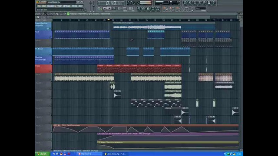Click the transport Stop button
Image resolution: width=278 pixels, height=156 pixels.
click(x=109, y=8)
